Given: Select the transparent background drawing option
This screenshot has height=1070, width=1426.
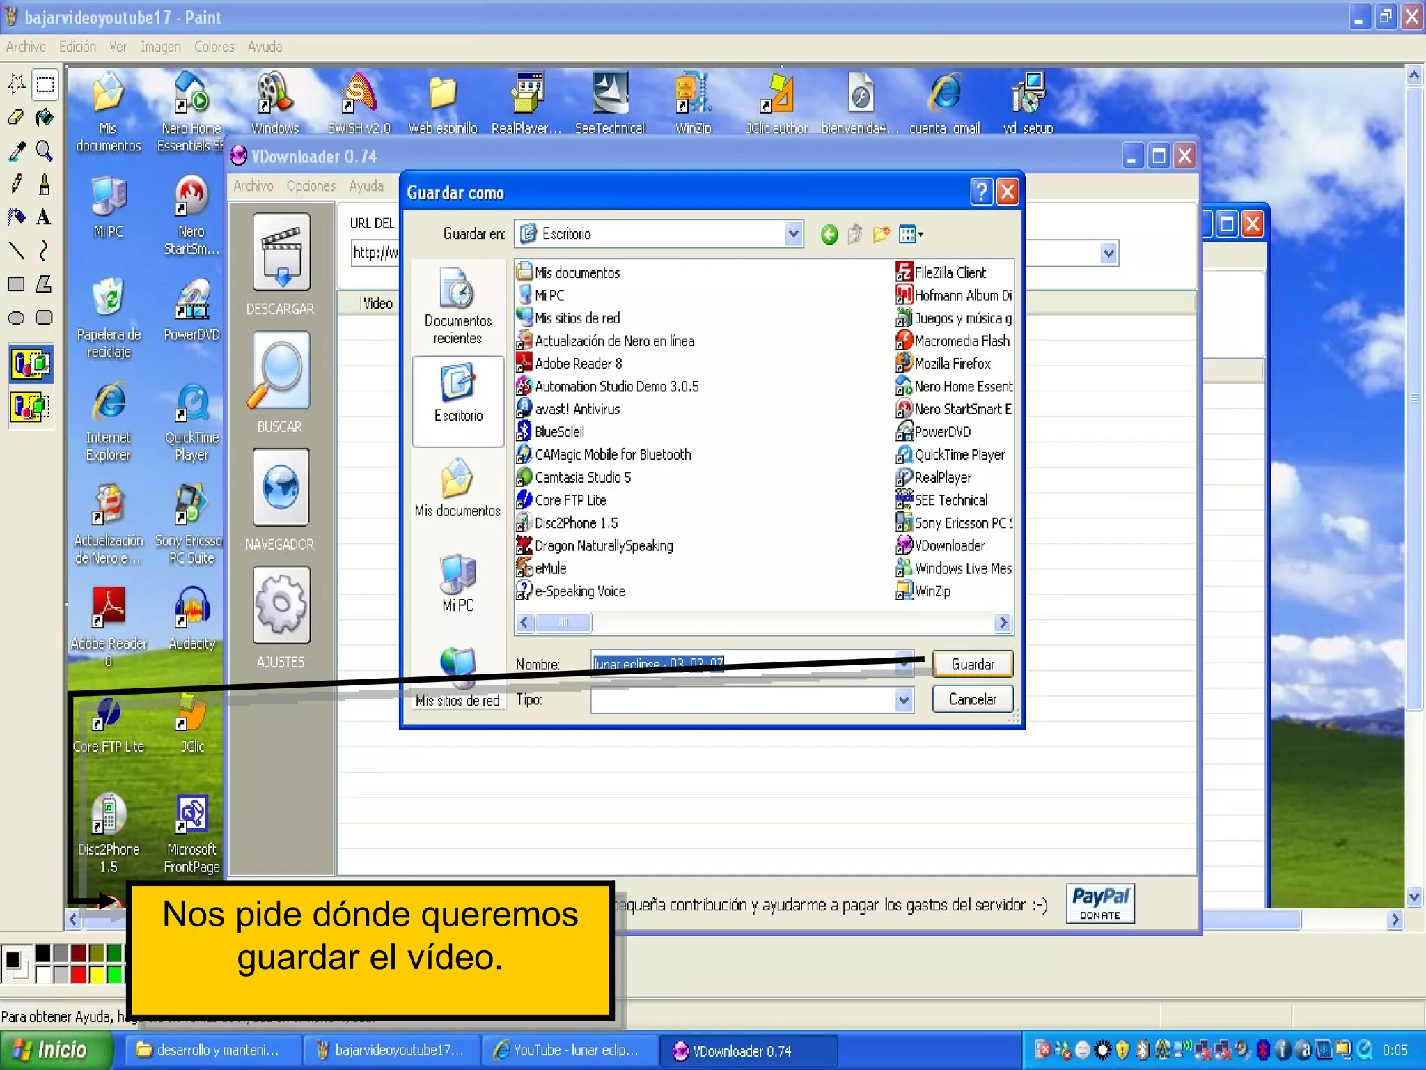Looking at the screenshot, I should coord(31,407).
